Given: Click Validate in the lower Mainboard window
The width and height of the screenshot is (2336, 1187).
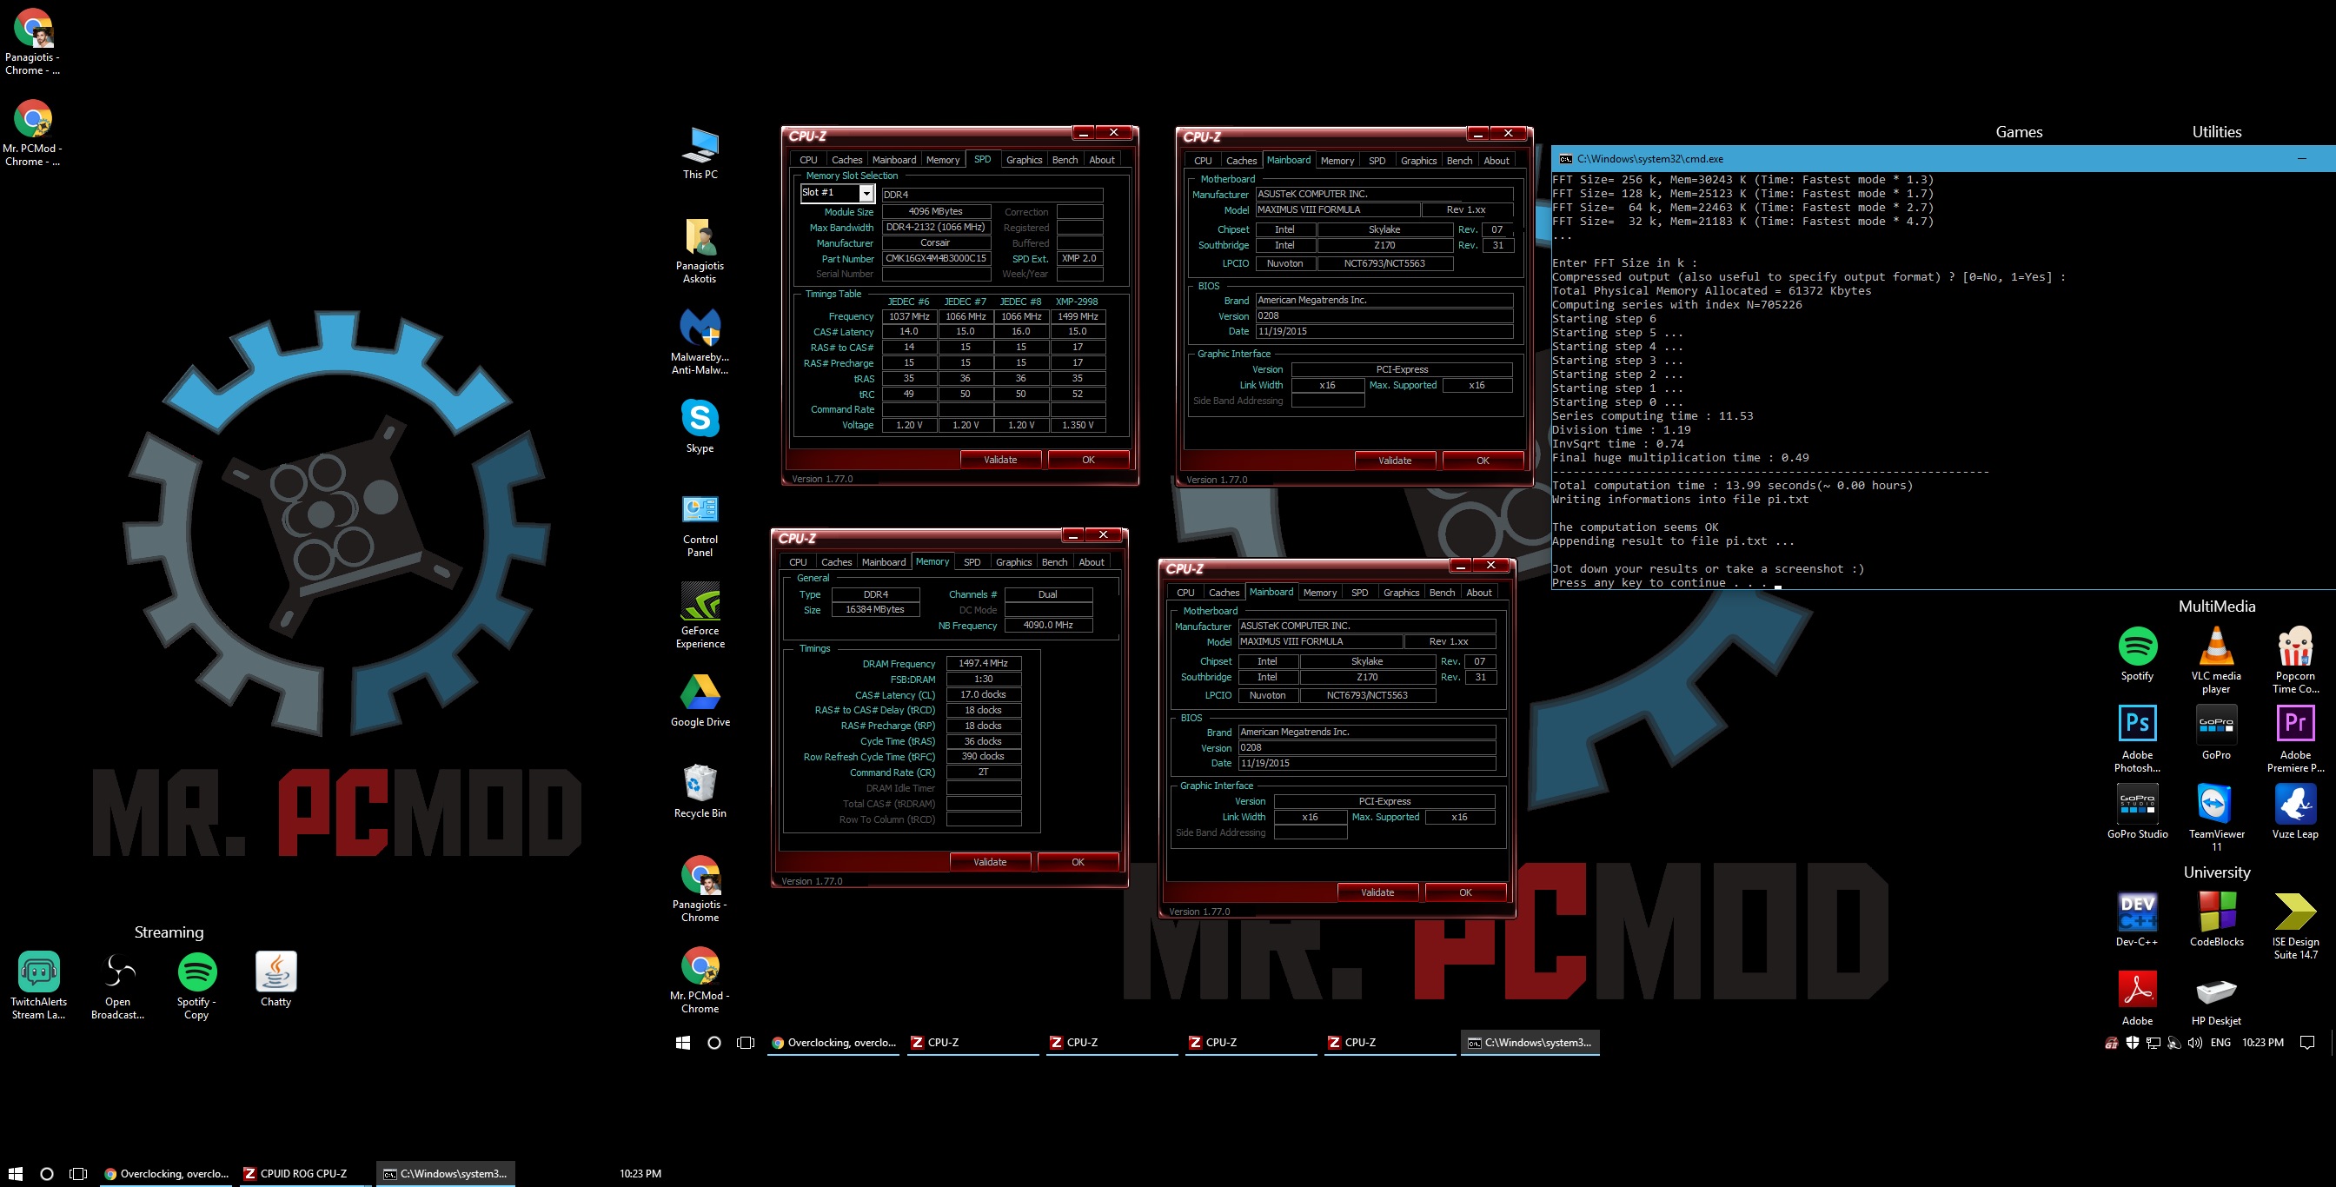Looking at the screenshot, I should pyautogui.click(x=1377, y=892).
